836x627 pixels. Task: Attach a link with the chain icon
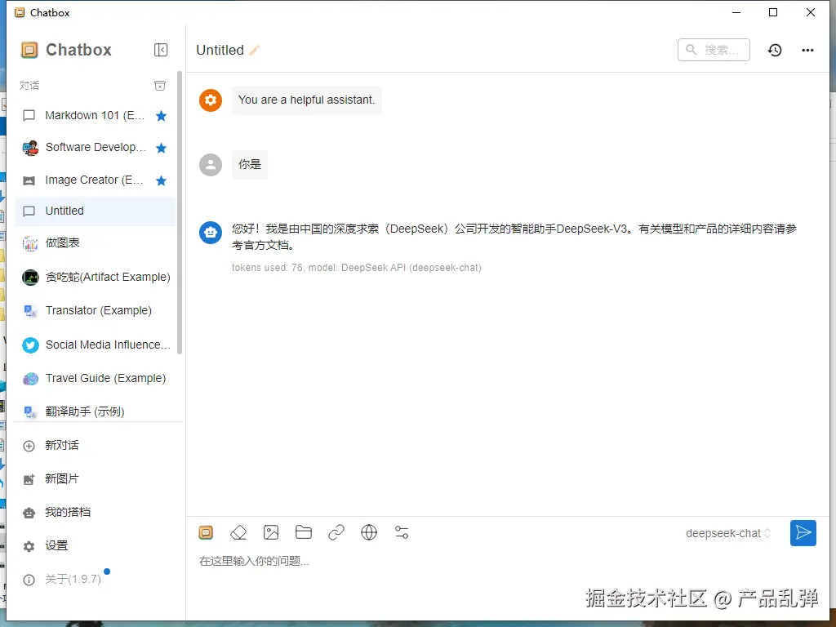tap(336, 532)
